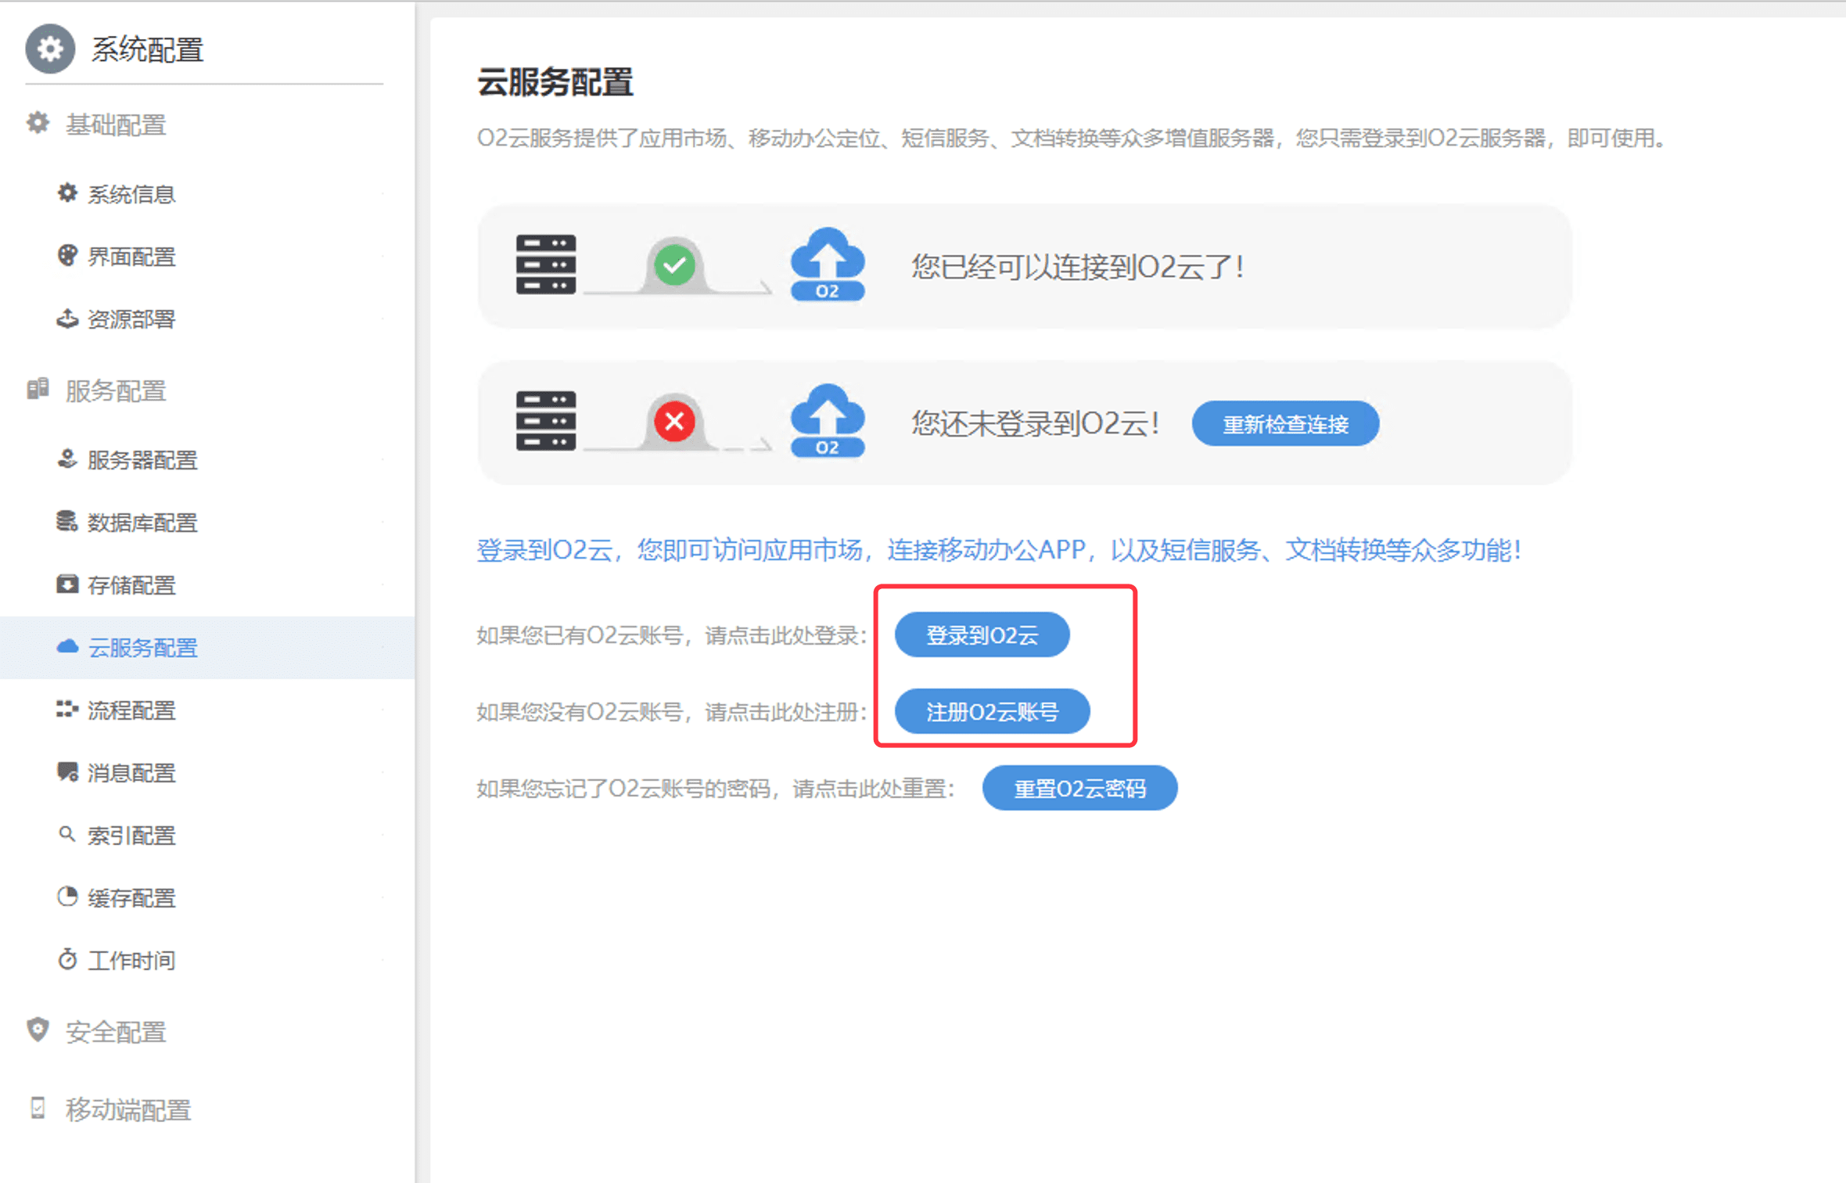Click the 资源部署 upload icon

[x=67, y=318]
